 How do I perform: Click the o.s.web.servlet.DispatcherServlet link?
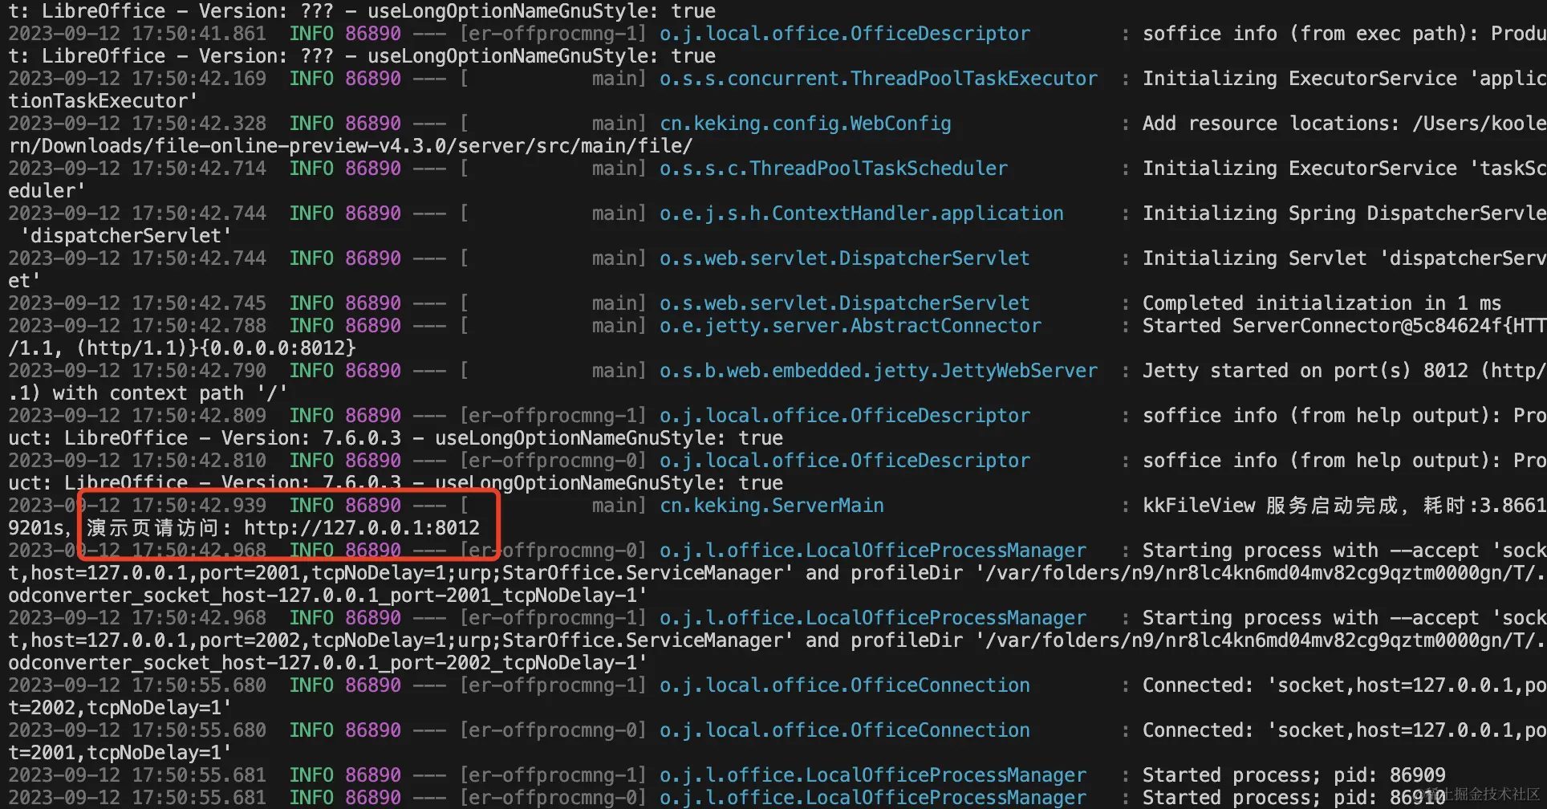click(x=844, y=258)
